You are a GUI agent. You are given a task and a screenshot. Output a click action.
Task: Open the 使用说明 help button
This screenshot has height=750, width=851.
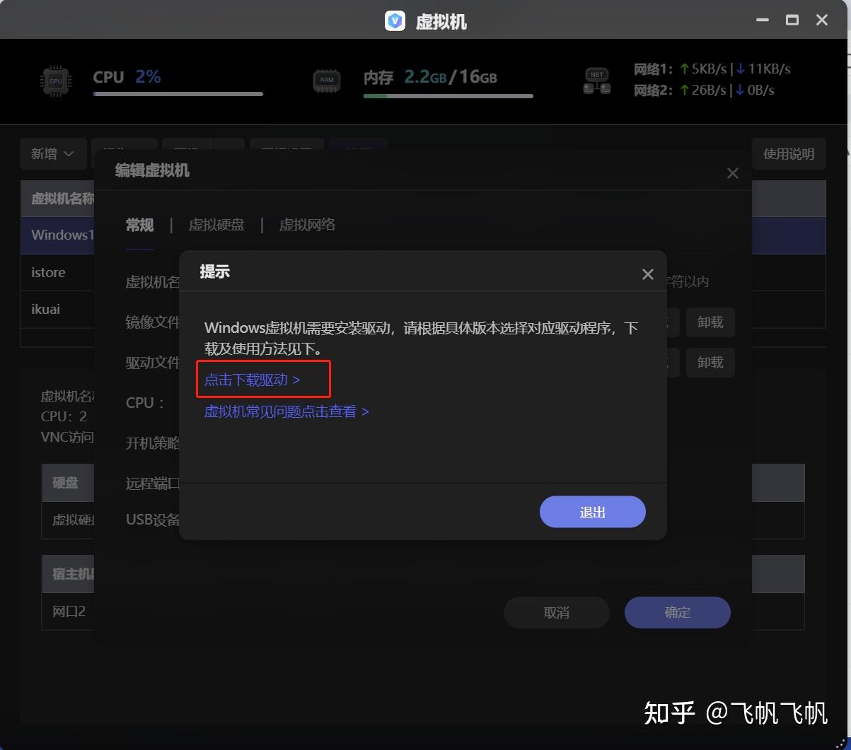(788, 153)
